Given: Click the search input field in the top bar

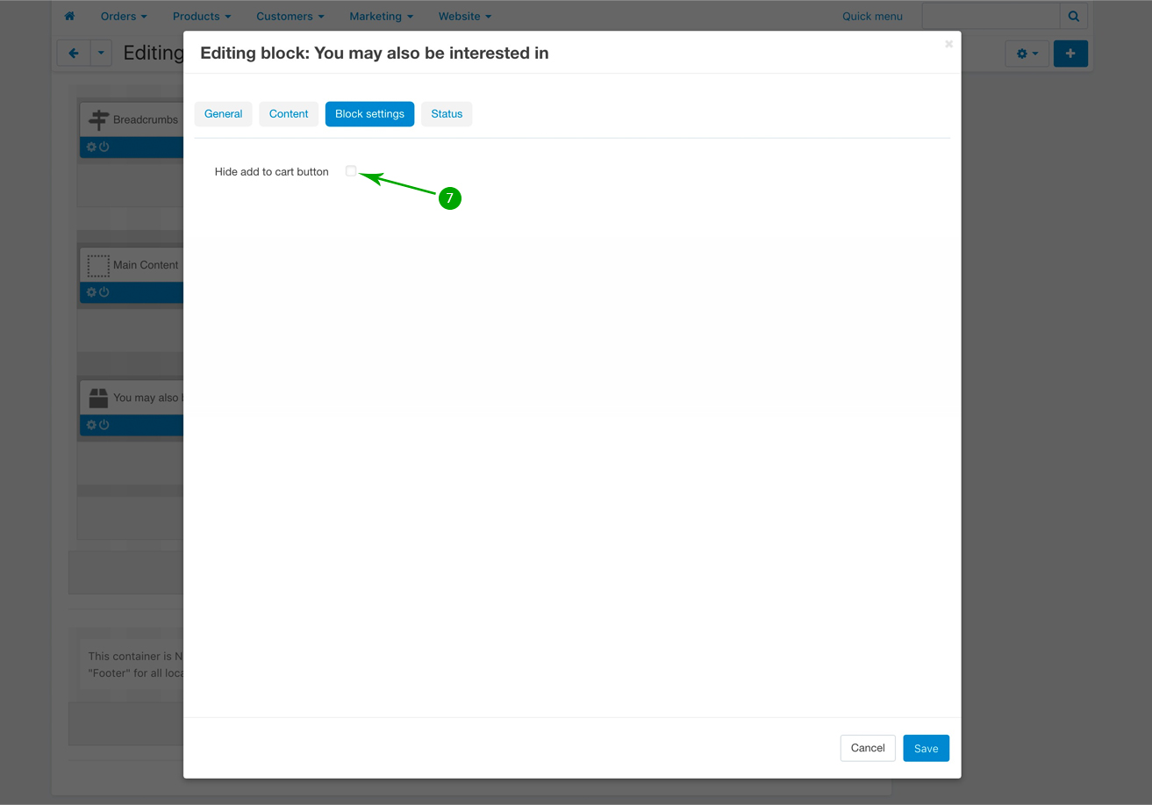Looking at the screenshot, I should coord(991,16).
